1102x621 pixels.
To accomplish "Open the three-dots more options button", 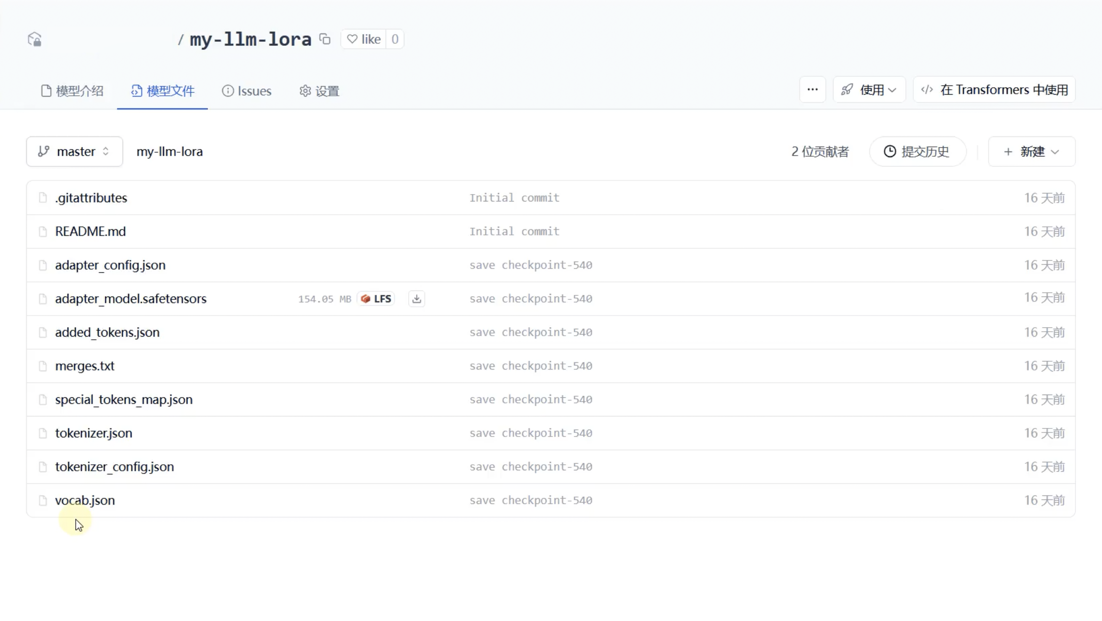I will pos(812,90).
